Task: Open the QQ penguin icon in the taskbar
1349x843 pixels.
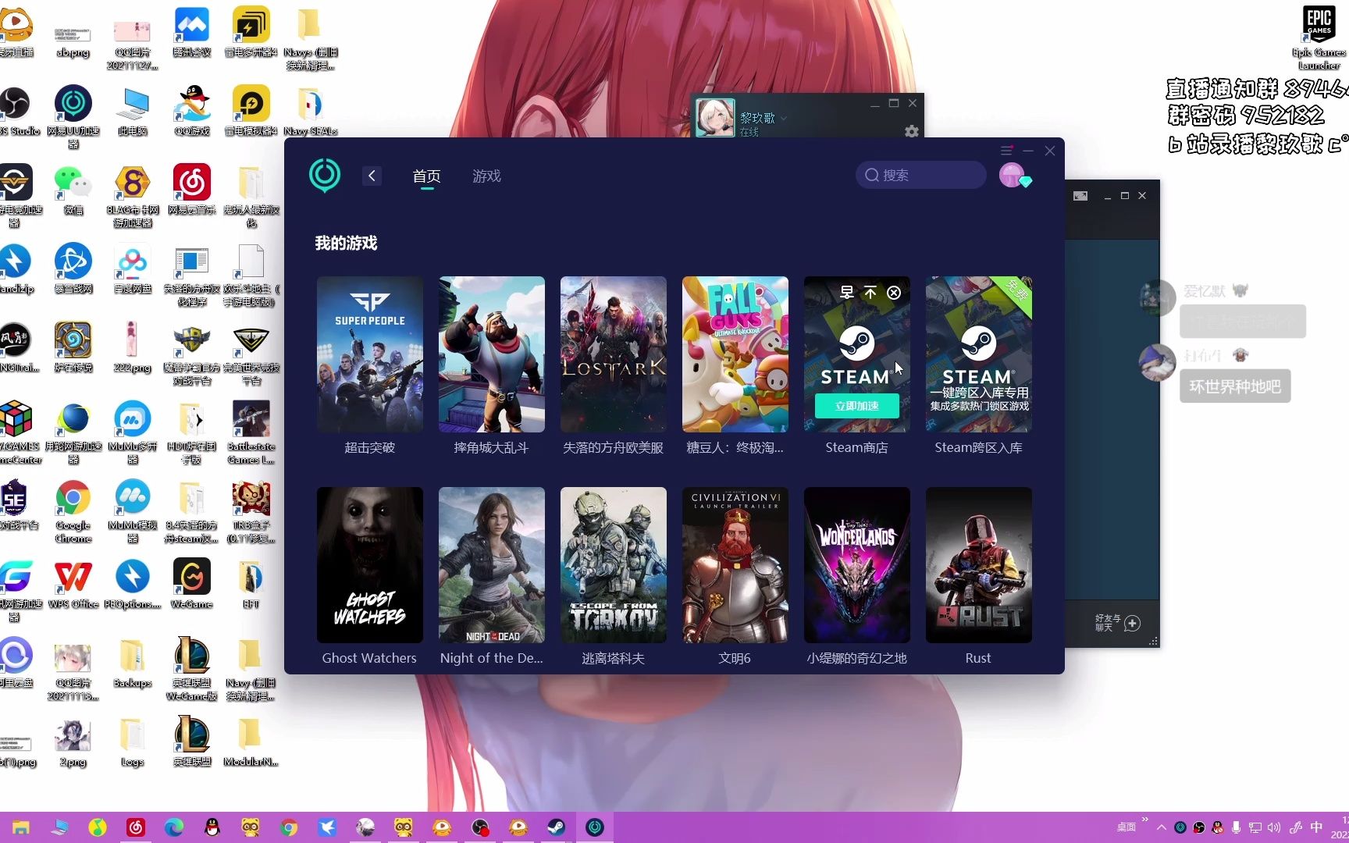Action: click(x=212, y=827)
